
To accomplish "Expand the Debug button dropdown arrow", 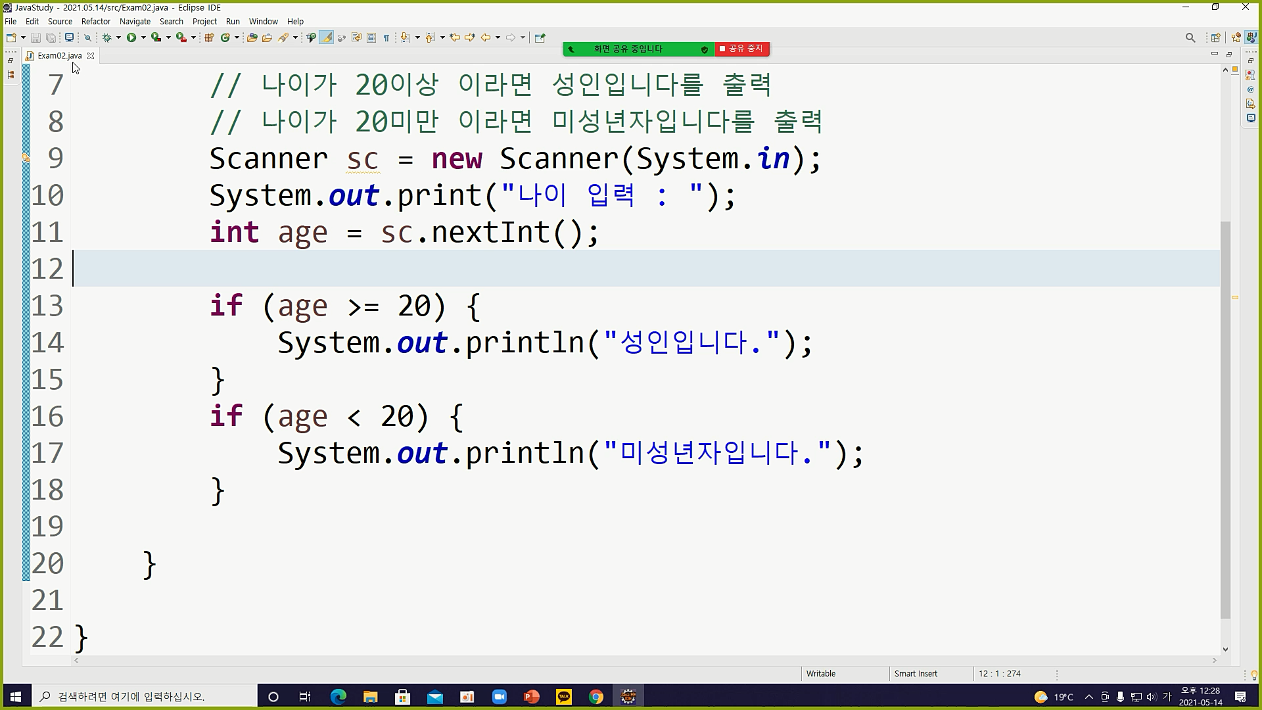I will point(118,37).
